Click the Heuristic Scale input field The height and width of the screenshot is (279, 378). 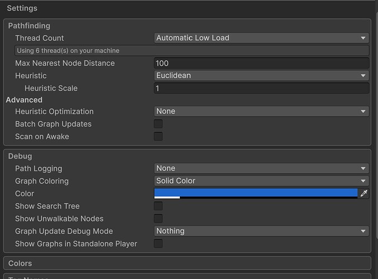pyautogui.click(x=261, y=88)
